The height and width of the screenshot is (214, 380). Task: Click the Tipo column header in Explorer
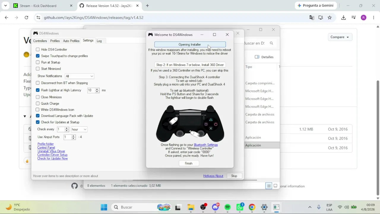[249, 67]
